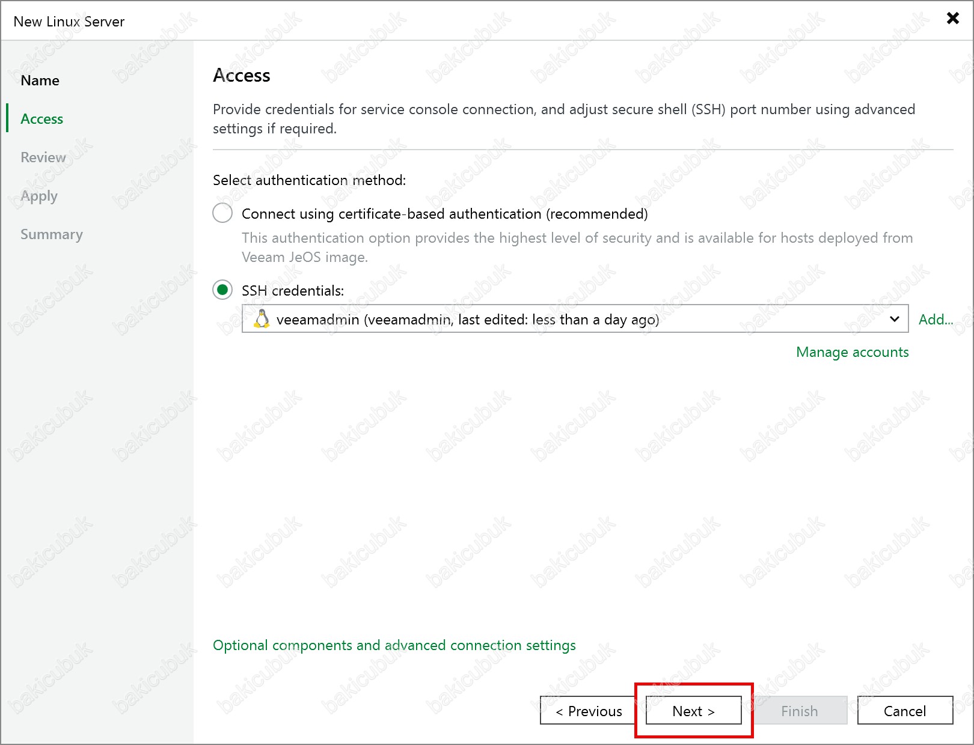
Task: Click the greyed-out Finish button
Action: [x=799, y=711]
